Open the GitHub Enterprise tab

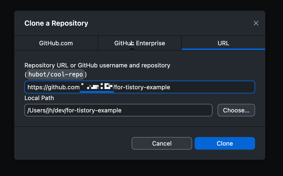coord(140,43)
